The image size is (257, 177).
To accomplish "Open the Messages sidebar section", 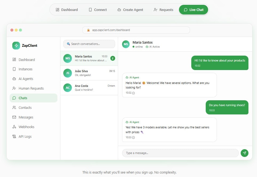I will (x=25, y=117).
